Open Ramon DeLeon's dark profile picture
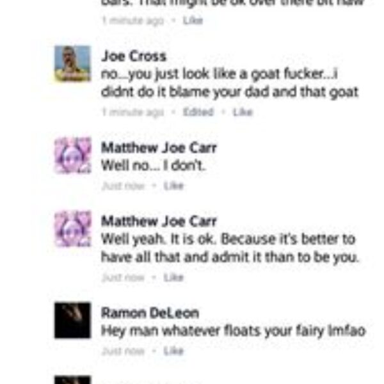This screenshot has height=384, width=384. point(72,321)
